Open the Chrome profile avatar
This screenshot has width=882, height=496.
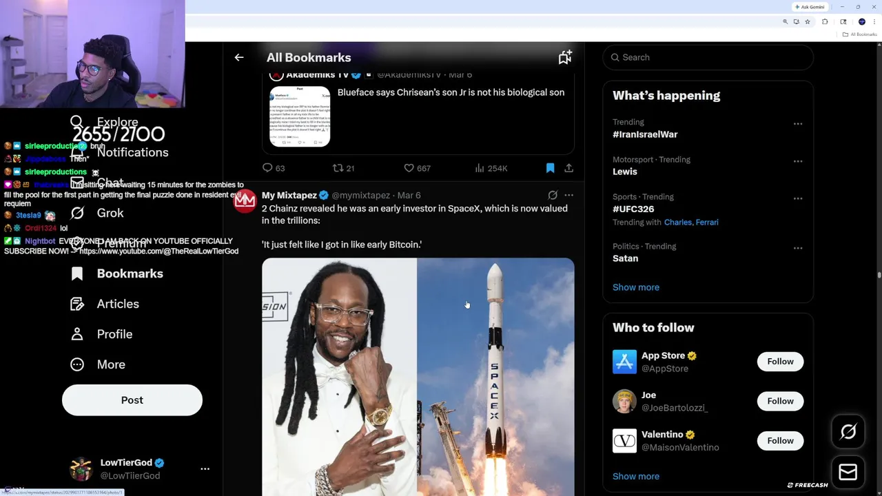(x=861, y=22)
